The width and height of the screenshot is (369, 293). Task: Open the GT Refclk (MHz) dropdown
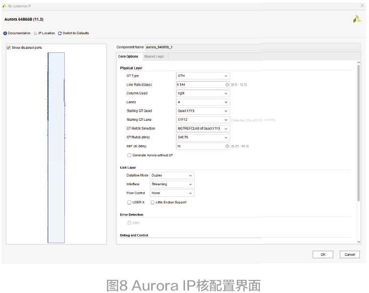203,137
